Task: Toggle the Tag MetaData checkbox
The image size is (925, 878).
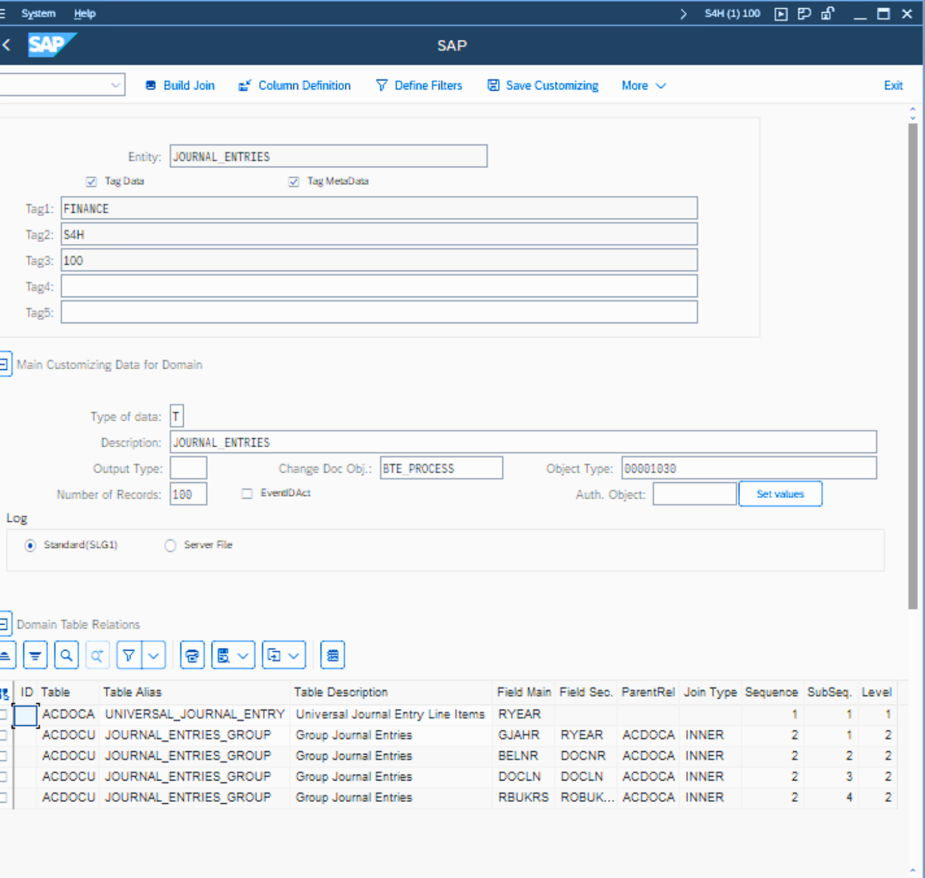Action: tap(293, 182)
